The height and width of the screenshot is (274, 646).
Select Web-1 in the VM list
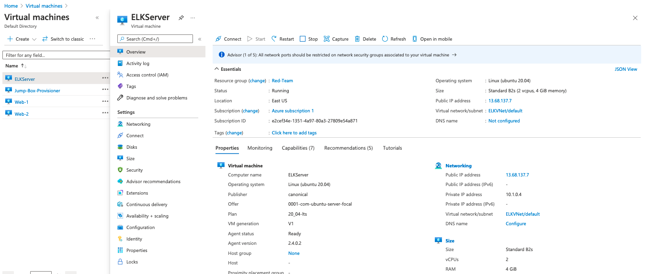22,102
